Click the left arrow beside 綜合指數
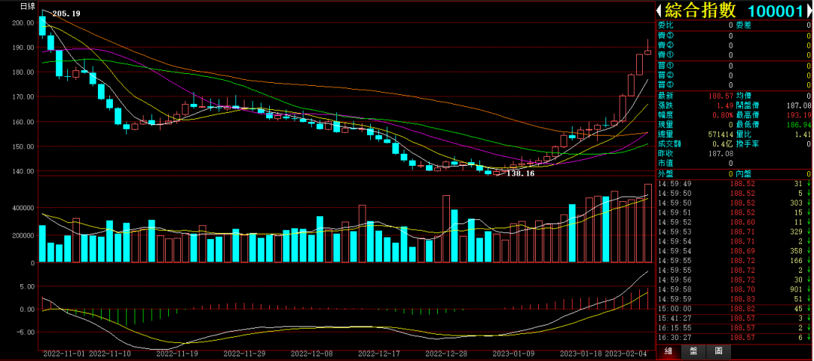Screen dimensions: 814x361 [x=660, y=11]
